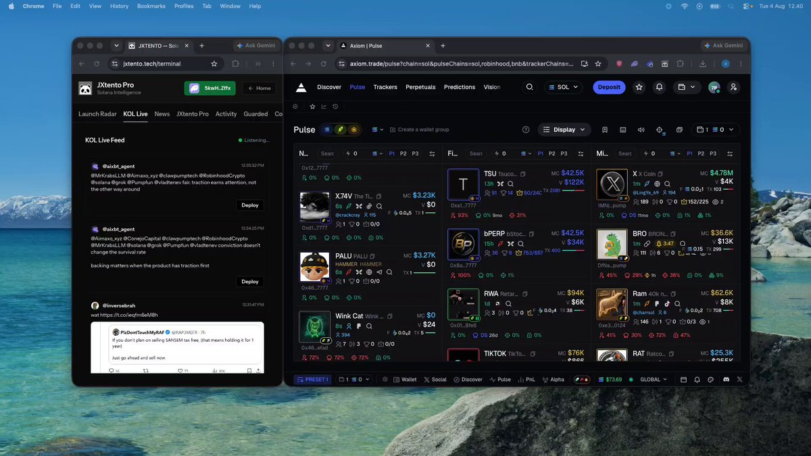Expand the wallet count dropdown in the Pulse toolbar
Image resolution: width=811 pixels, height=456 pixels.
(715, 130)
